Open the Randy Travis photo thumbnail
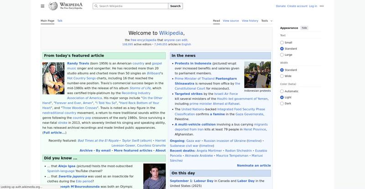The height and width of the screenshot is (189, 365). pos(53,79)
